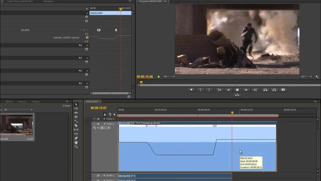Expand the Video 2 track
Image resolution: width=321 pixels, height=181 pixels.
coord(104,119)
